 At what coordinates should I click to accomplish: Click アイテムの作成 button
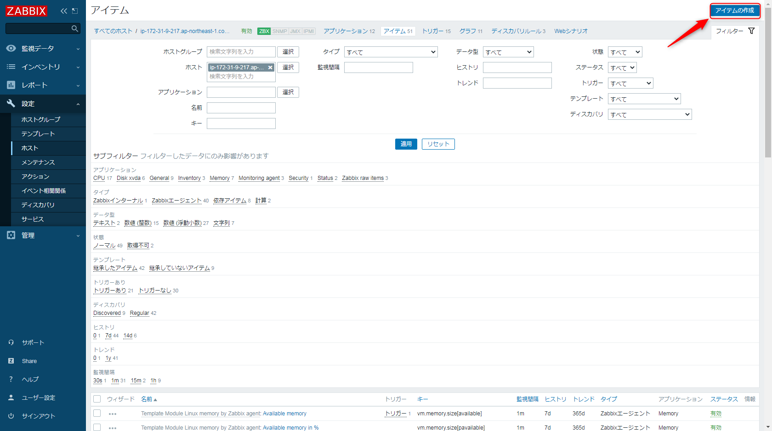click(734, 11)
